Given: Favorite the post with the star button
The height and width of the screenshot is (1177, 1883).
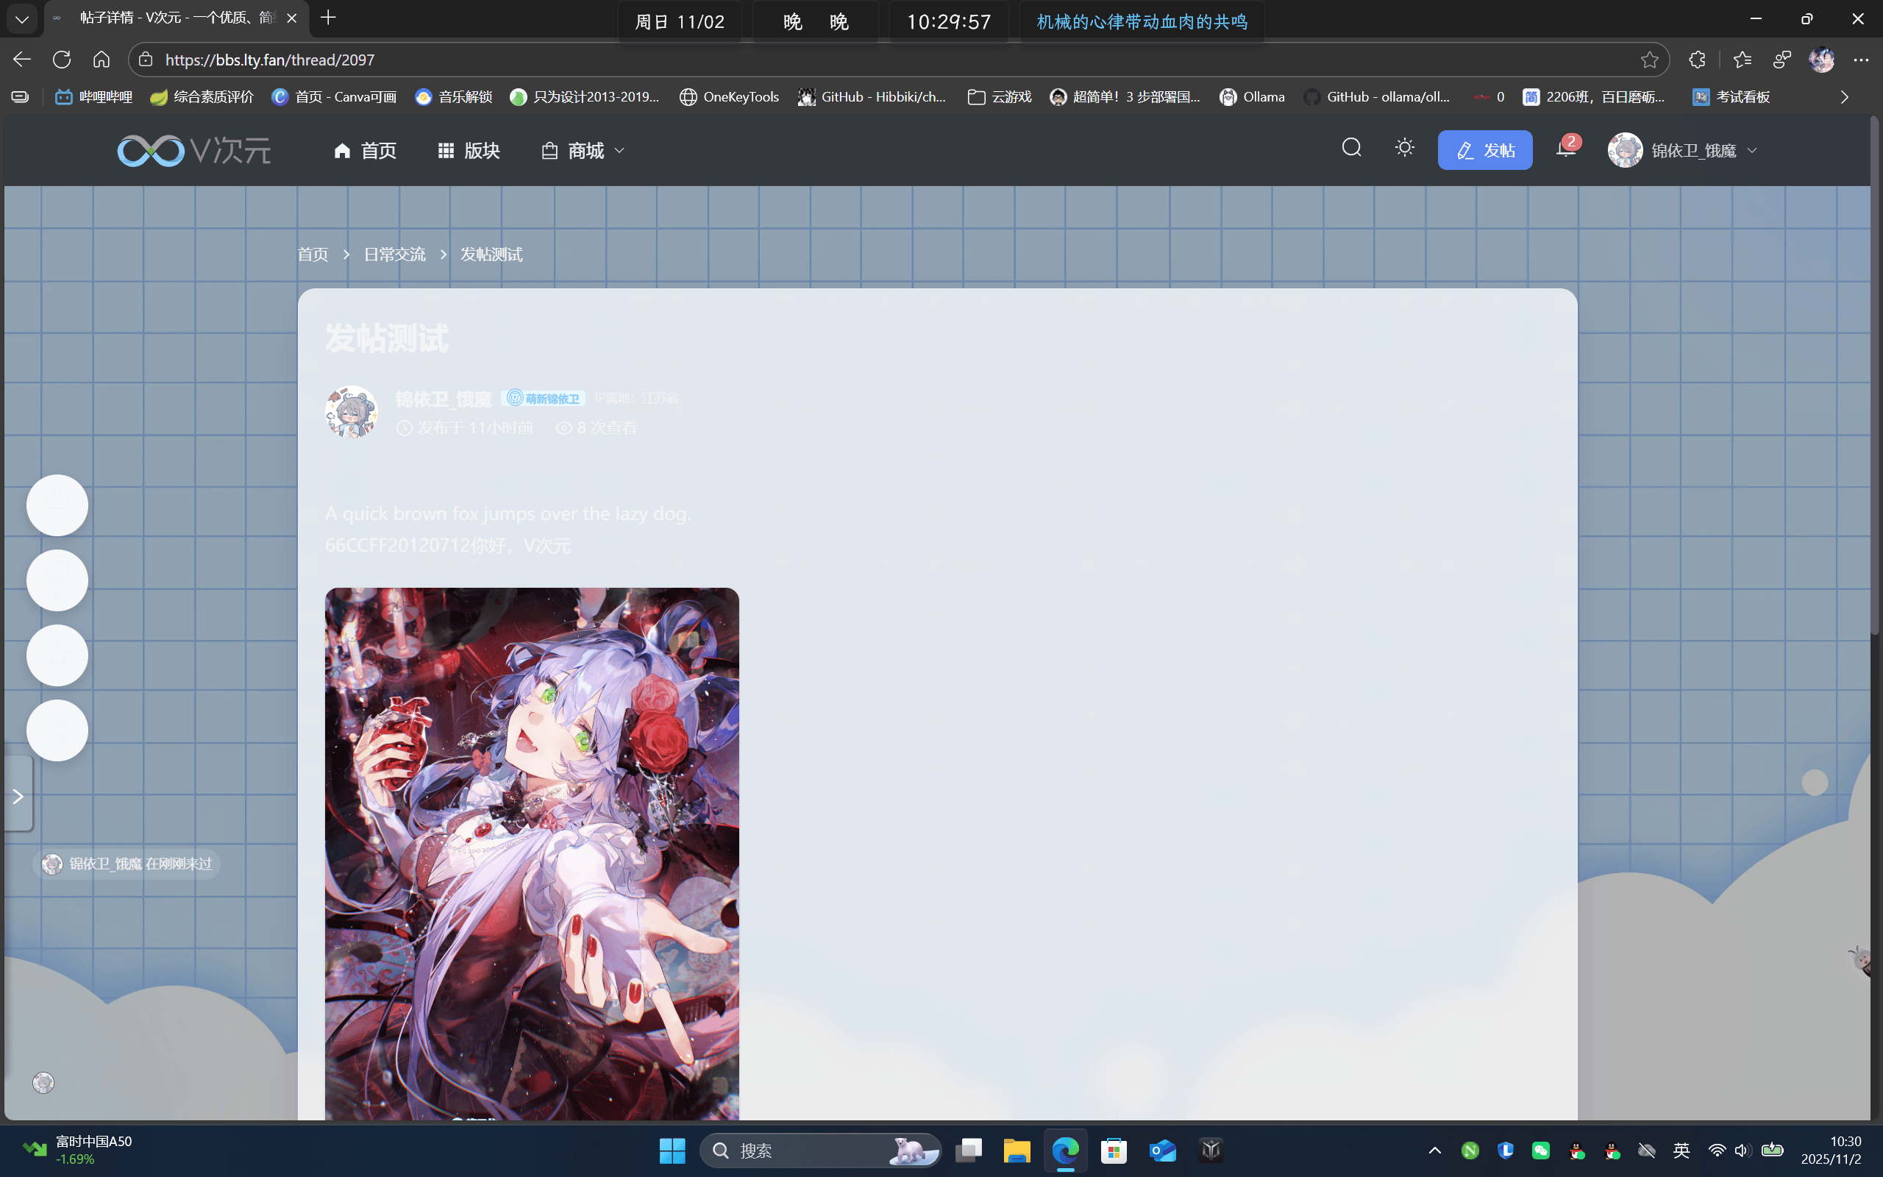Looking at the screenshot, I should pyautogui.click(x=57, y=655).
